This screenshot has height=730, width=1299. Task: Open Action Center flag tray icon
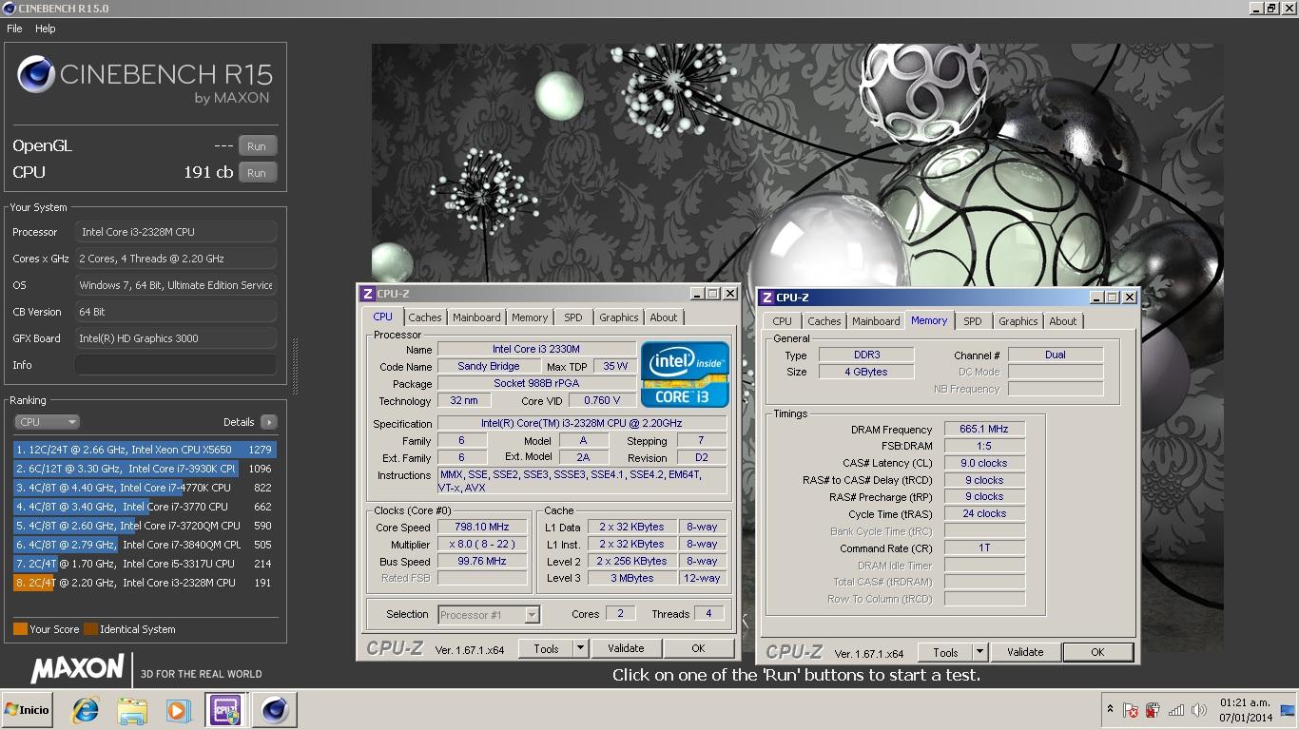click(x=1131, y=710)
